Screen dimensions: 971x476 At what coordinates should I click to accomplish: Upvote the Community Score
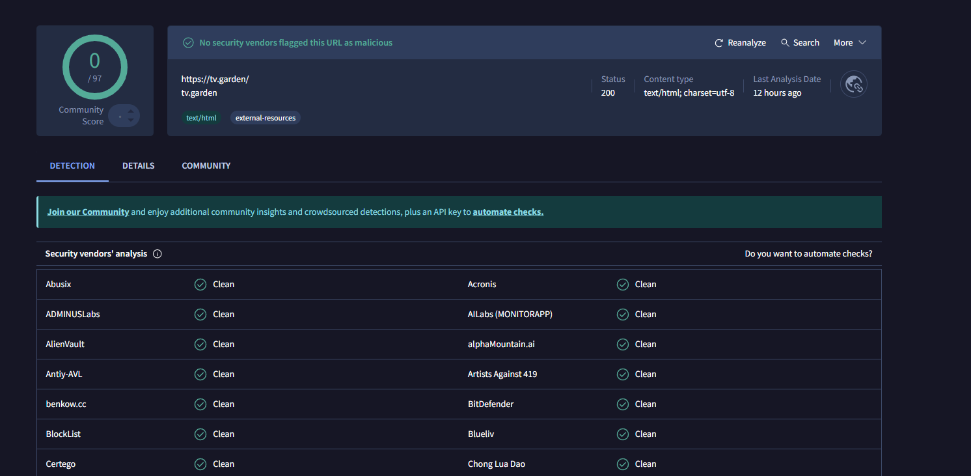[131, 111]
